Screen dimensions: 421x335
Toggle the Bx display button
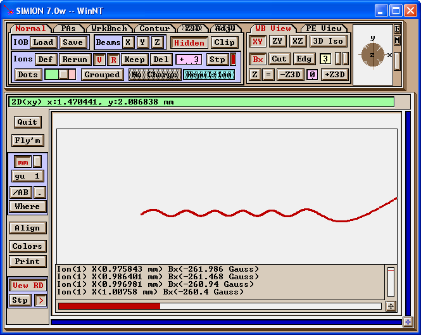pos(258,60)
